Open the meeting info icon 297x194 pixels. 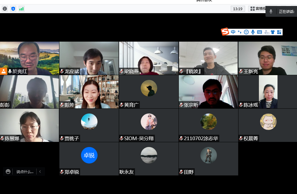(5, 9)
